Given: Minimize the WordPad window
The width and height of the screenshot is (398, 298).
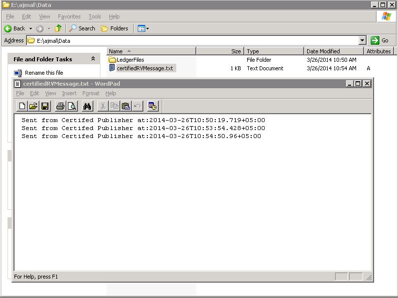Looking at the screenshot, I should 350,84.
